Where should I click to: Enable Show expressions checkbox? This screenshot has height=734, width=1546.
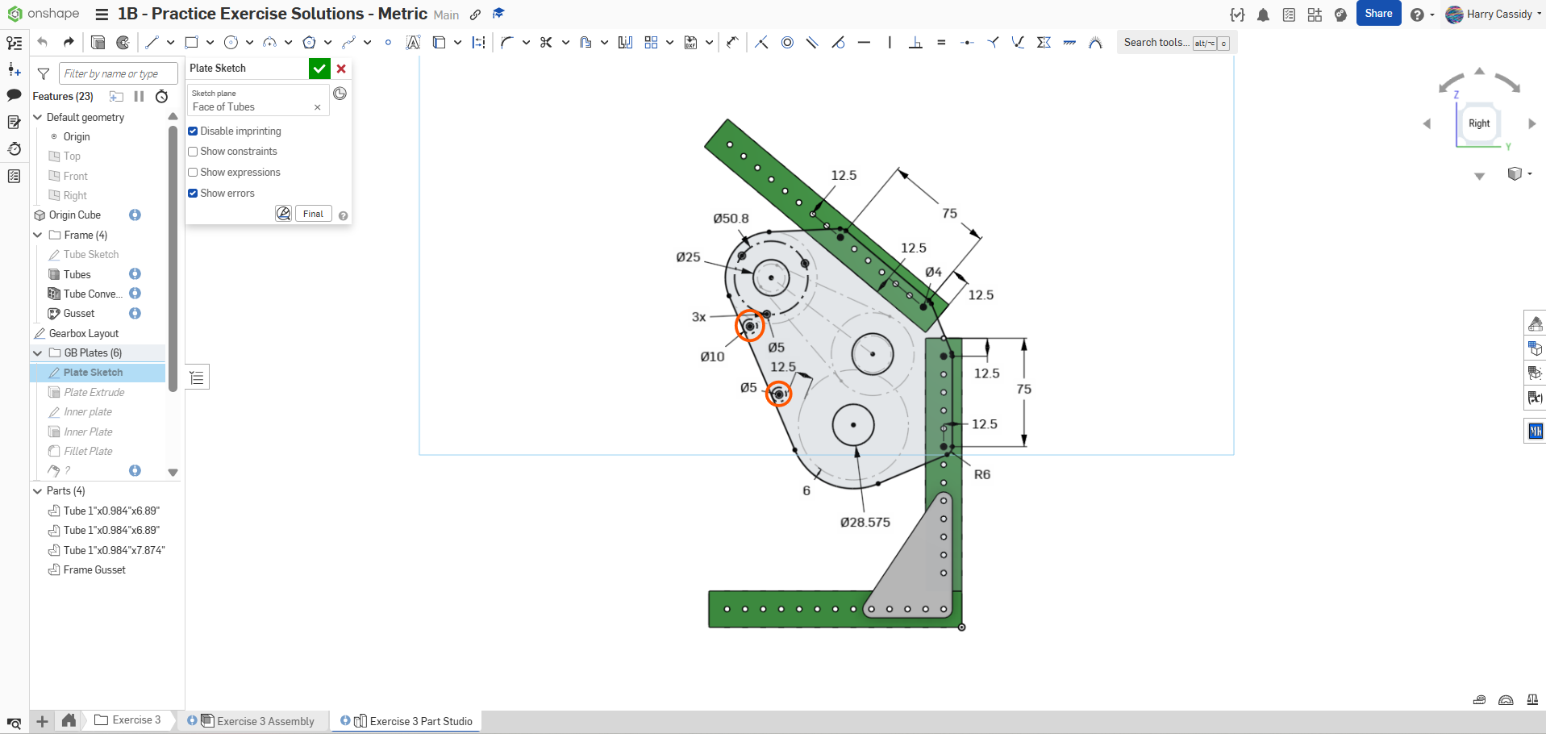[194, 173]
